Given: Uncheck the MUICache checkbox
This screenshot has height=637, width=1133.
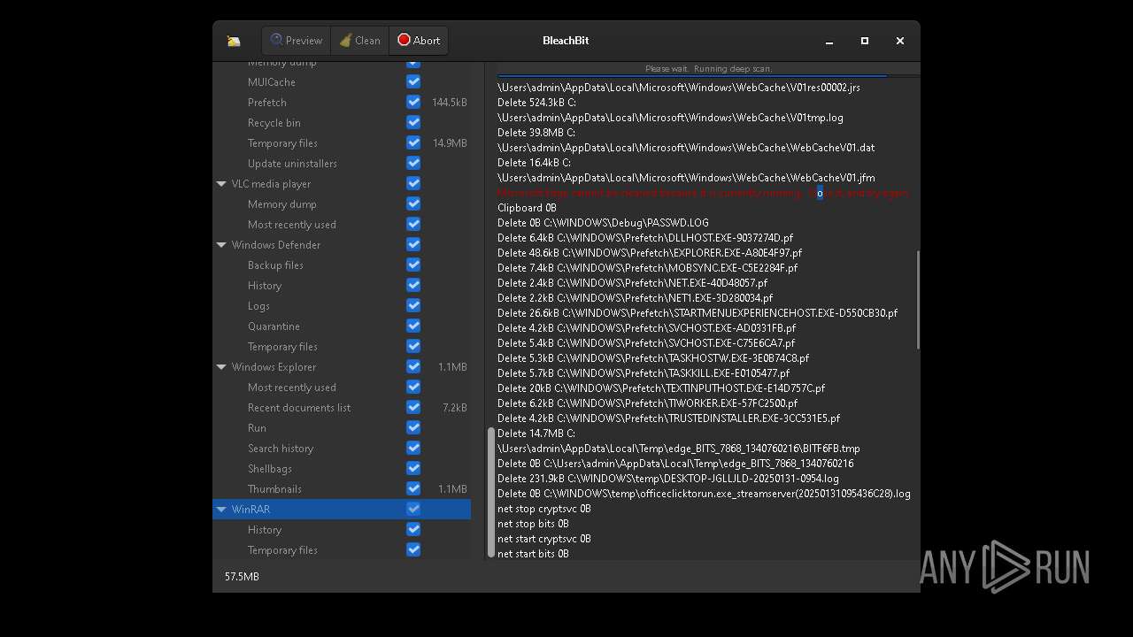Looking at the screenshot, I should (413, 81).
